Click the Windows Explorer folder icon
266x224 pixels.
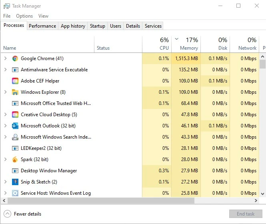pyautogui.click(x=15, y=92)
